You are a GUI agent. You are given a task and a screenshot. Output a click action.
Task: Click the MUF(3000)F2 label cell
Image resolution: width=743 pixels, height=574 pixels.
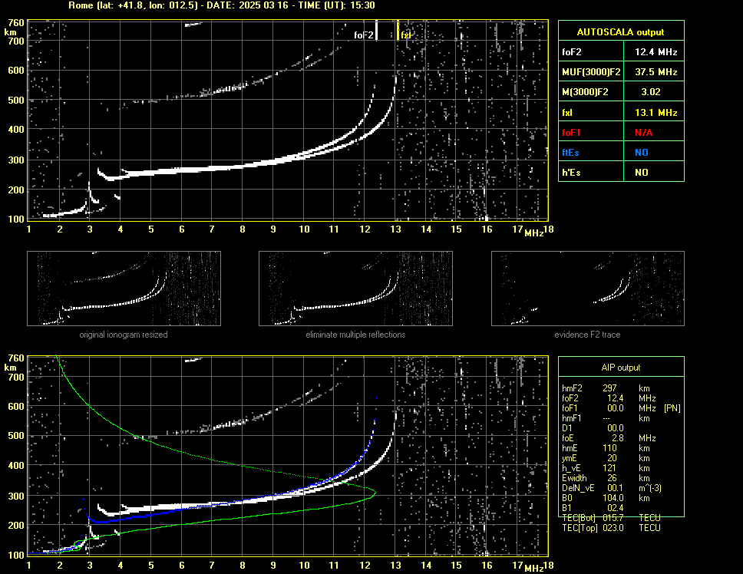pos(591,72)
